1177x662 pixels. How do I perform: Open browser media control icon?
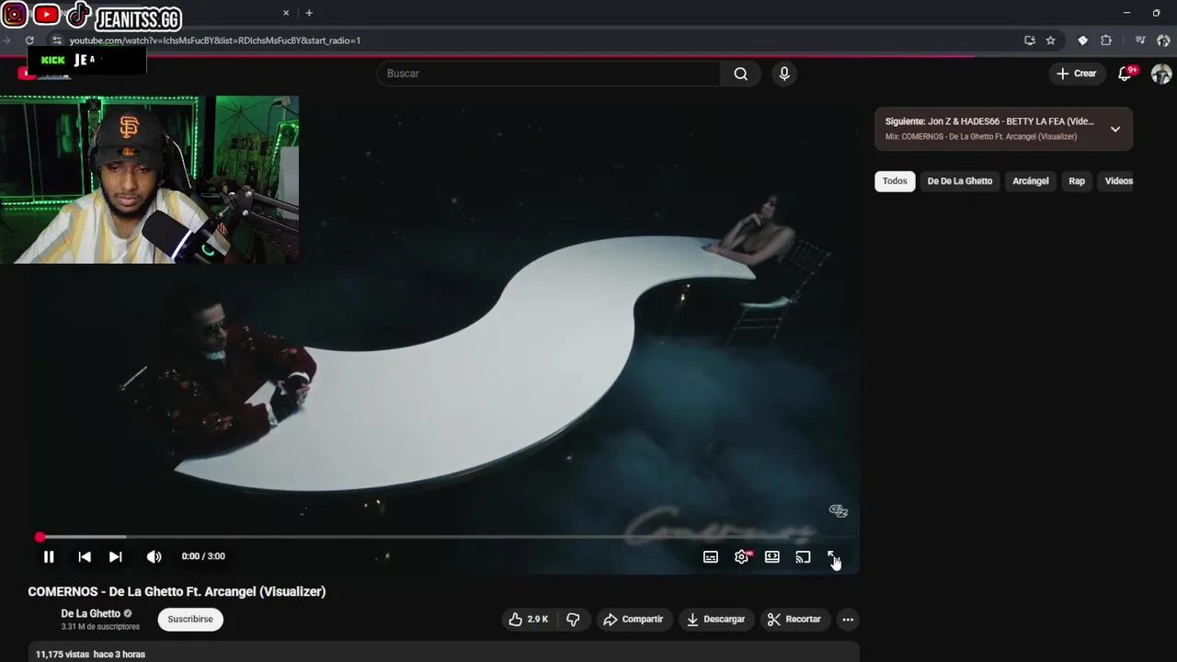point(1140,40)
